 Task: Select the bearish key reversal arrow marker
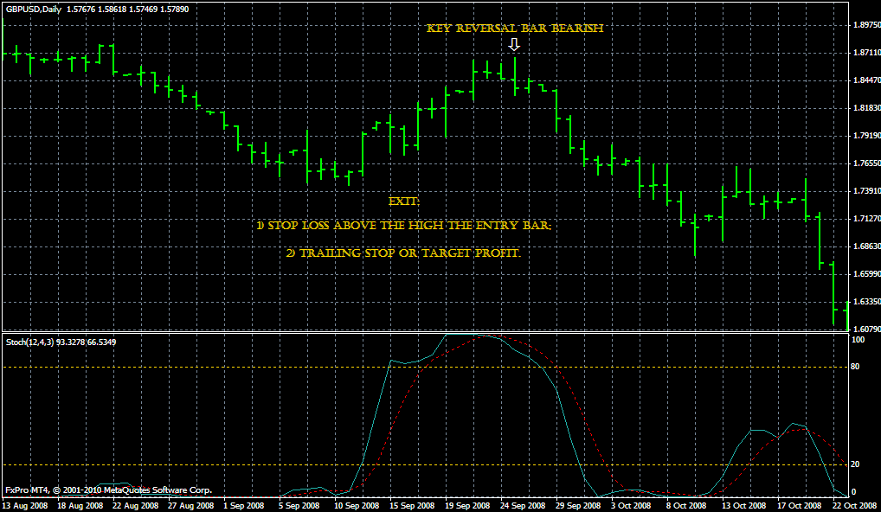514,45
